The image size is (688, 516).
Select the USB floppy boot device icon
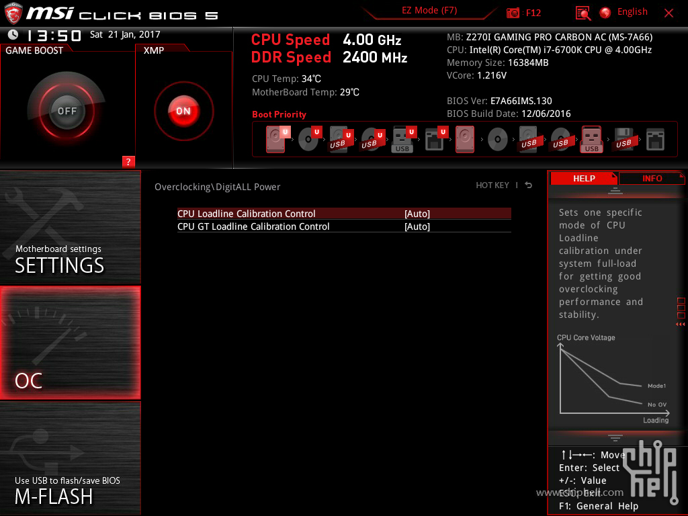coord(623,139)
